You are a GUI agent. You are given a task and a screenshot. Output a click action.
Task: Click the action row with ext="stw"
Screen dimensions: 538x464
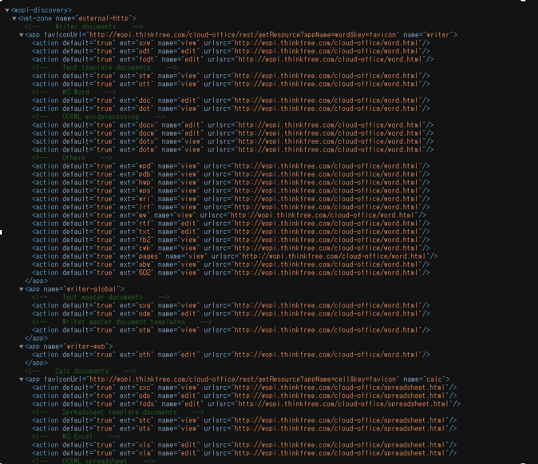click(x=231, y=76)
